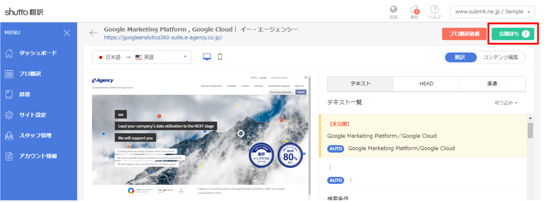Open サイト設定 in the sidebar
Viewport: 544px width, 202px height.
[x=33, y=115]
